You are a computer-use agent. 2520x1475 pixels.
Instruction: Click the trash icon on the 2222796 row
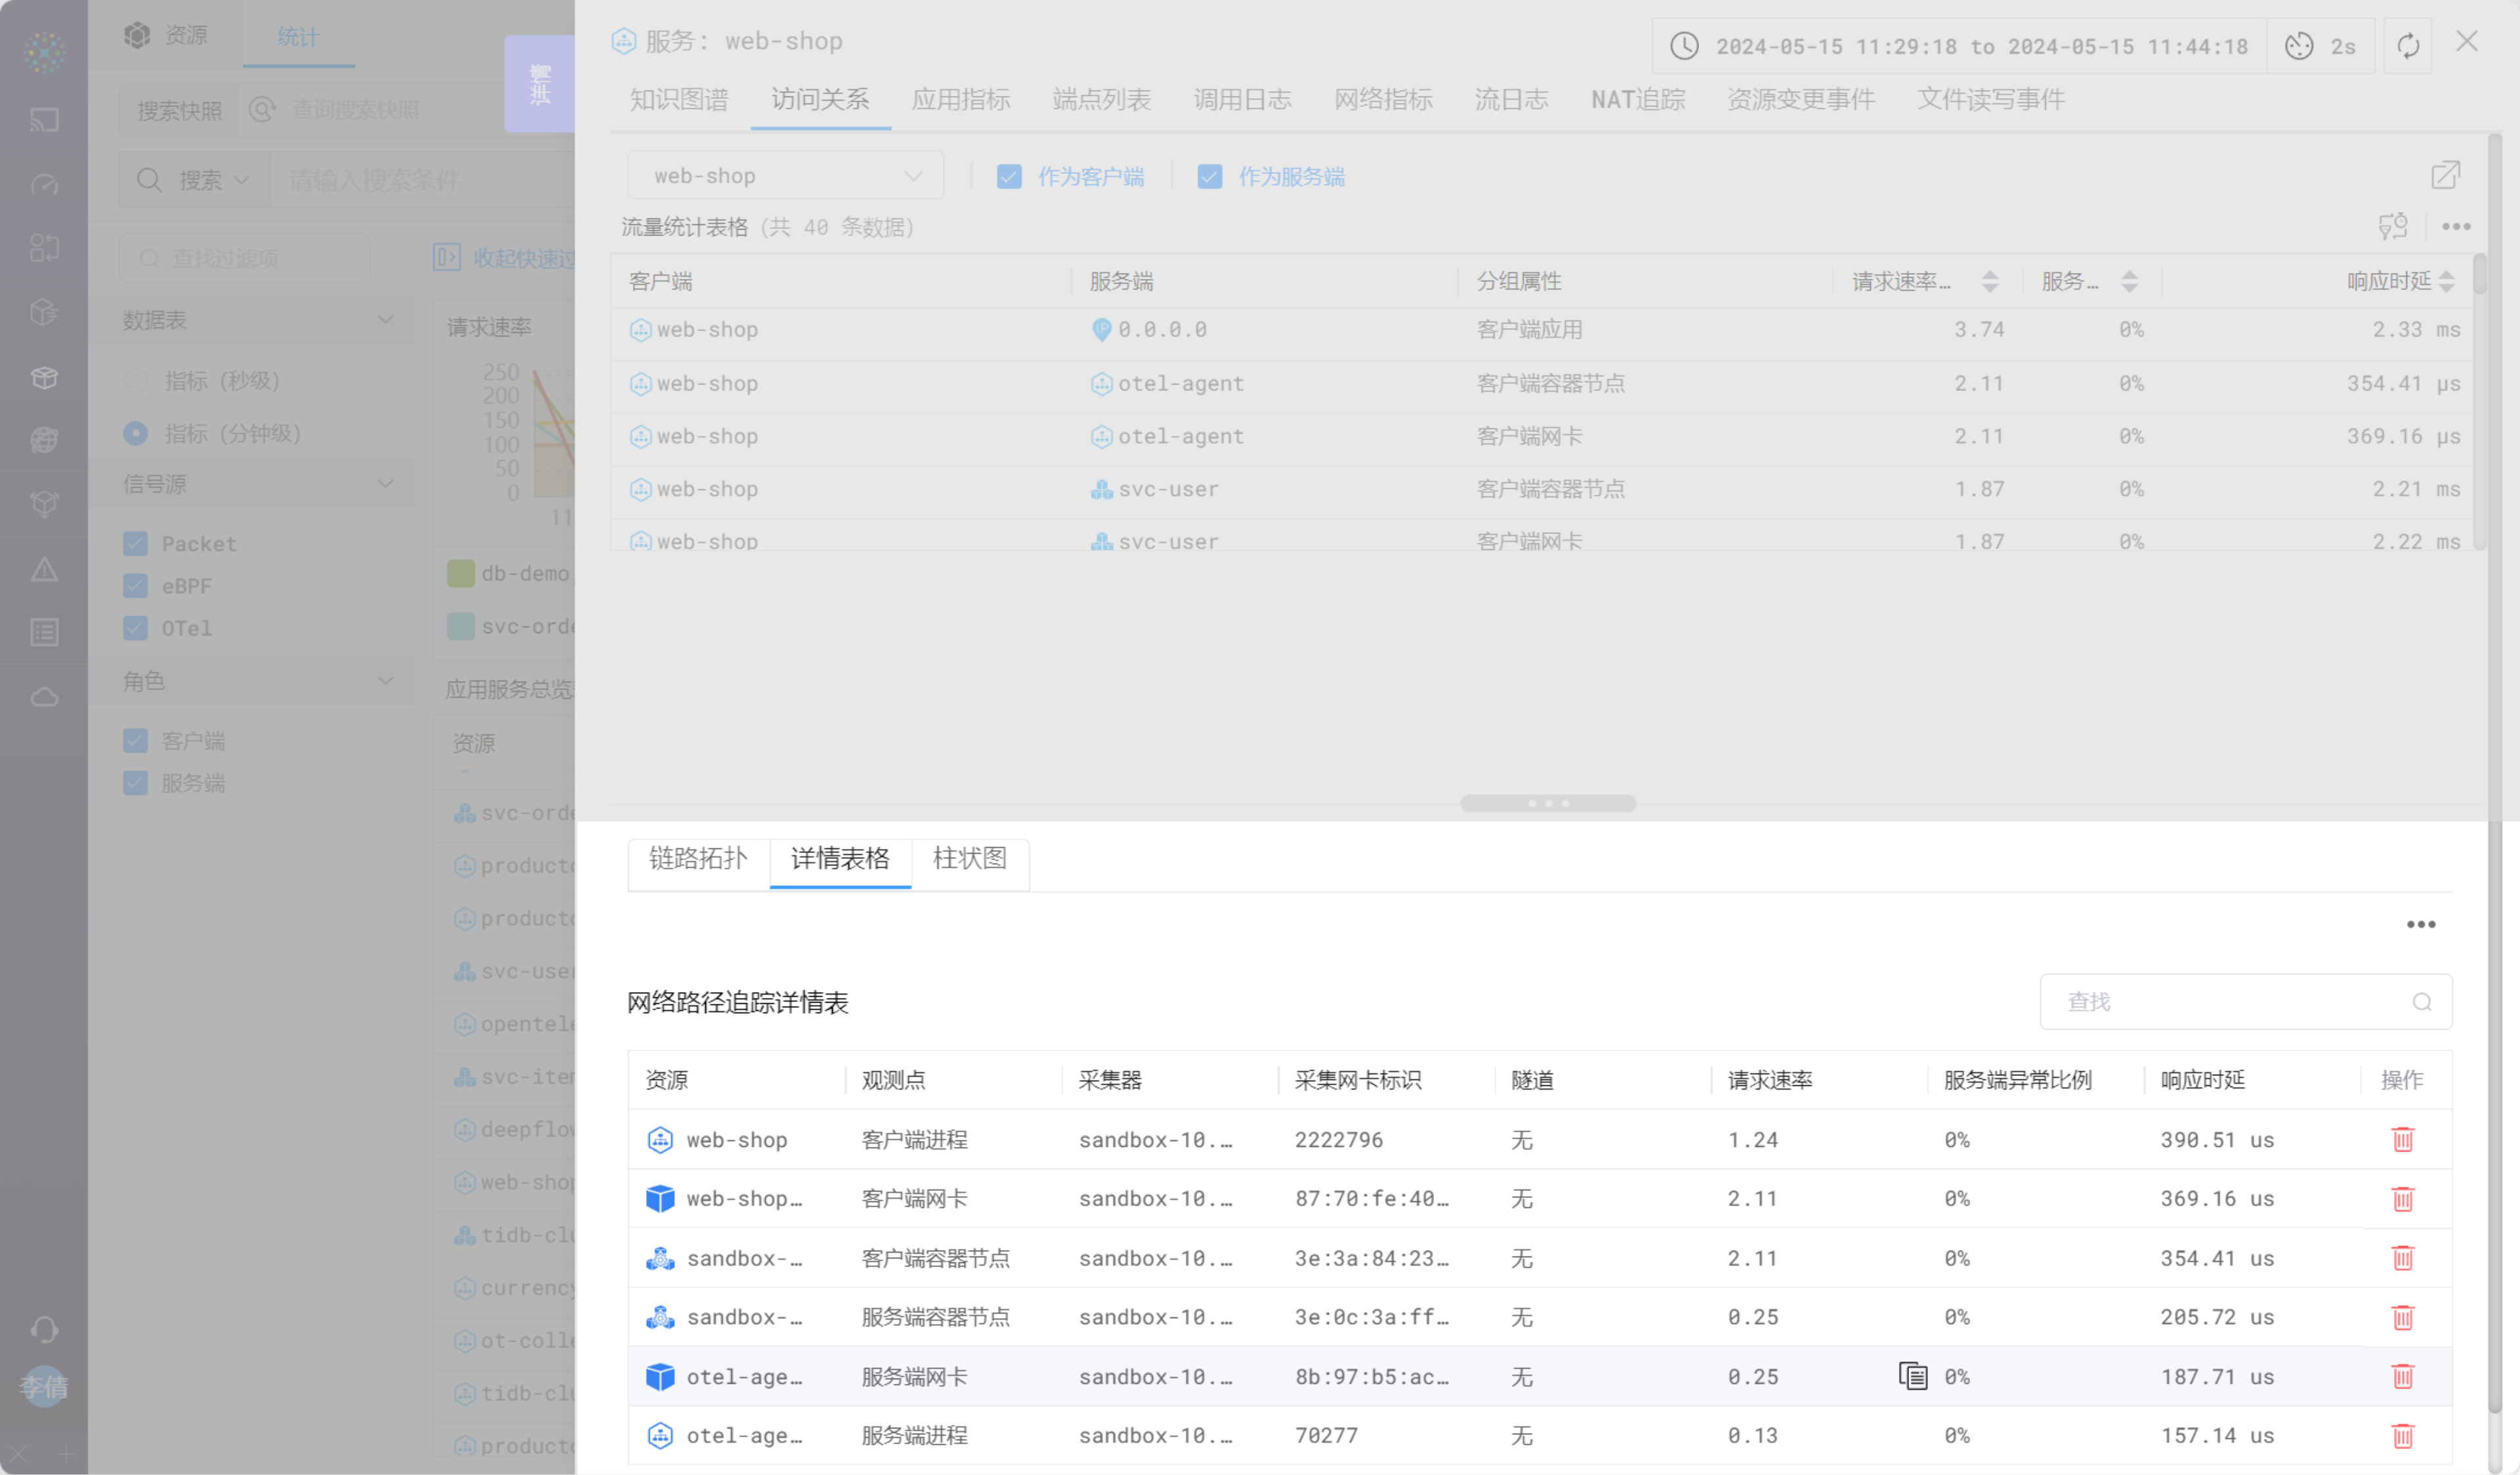(x=2402, y=1140)
